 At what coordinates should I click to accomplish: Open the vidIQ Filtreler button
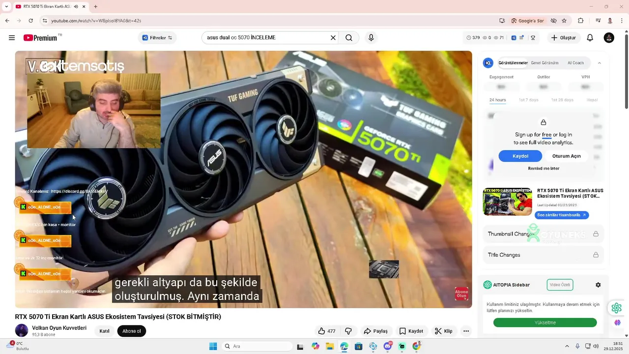click(157, 38)
